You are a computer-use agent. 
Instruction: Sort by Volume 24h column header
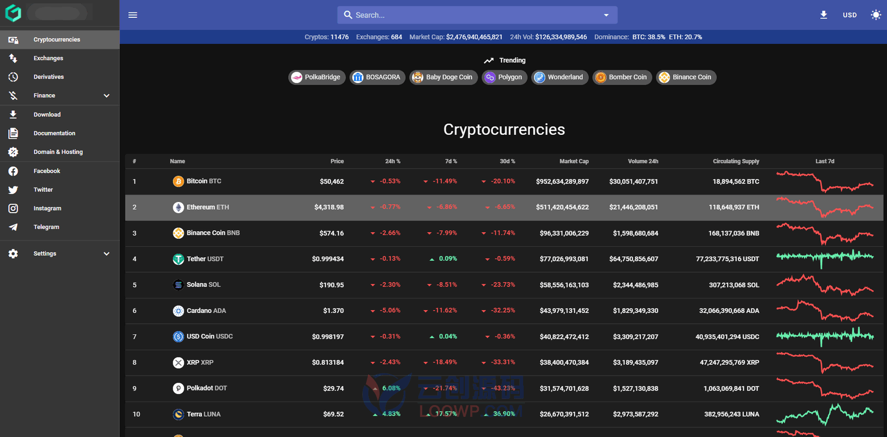643,161
